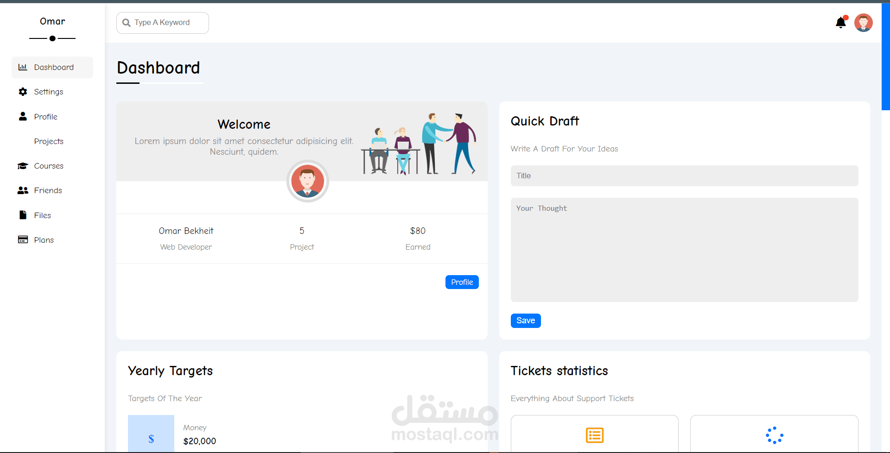Open Friends via the people icon

22,190
